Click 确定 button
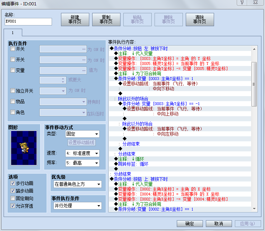 (190, 223)
